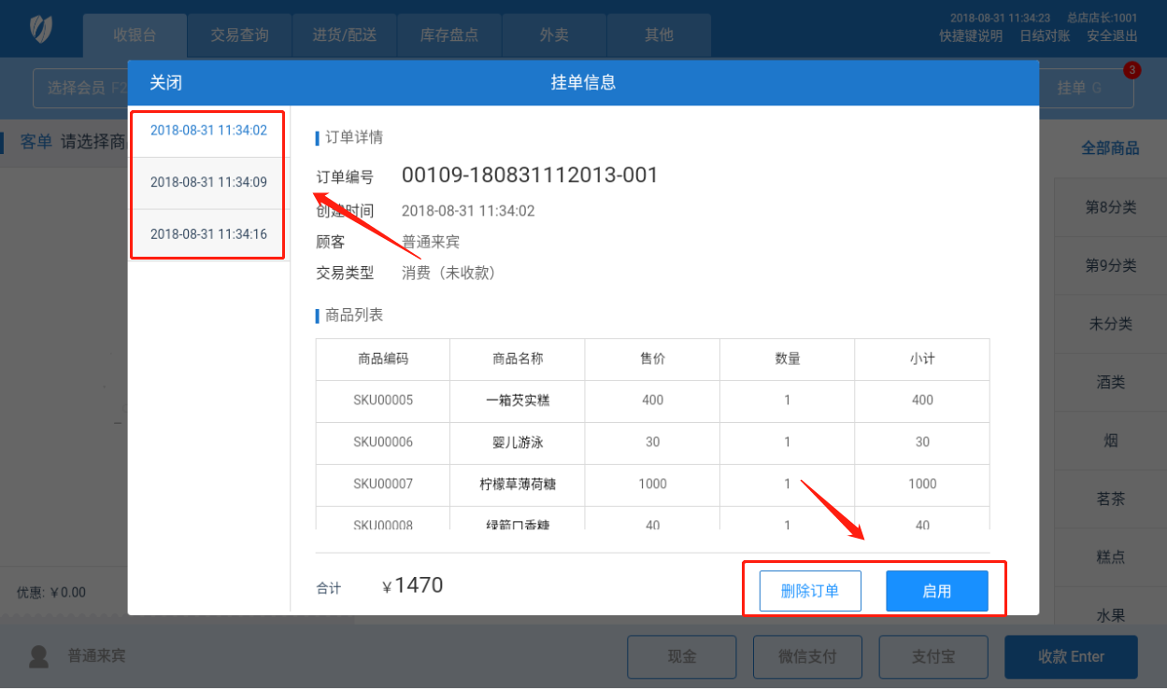Screen dimensions: 1167x689
Task: Click 安全退出 to log out
Action: [x=1112, y=36]
